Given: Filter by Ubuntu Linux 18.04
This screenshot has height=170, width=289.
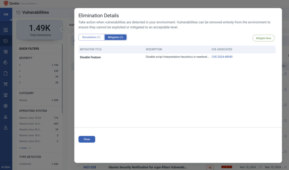Looking at the screenshot, I should click(39, 118).
